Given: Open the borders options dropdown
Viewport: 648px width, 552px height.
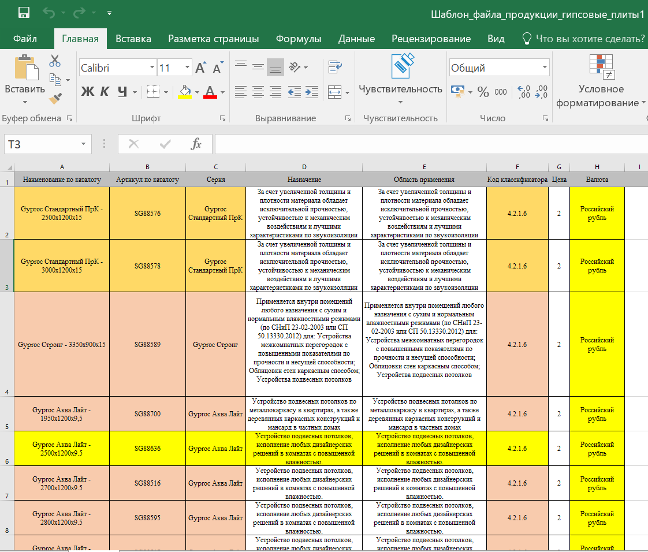Looking at the screenshot, I should 166,92.
